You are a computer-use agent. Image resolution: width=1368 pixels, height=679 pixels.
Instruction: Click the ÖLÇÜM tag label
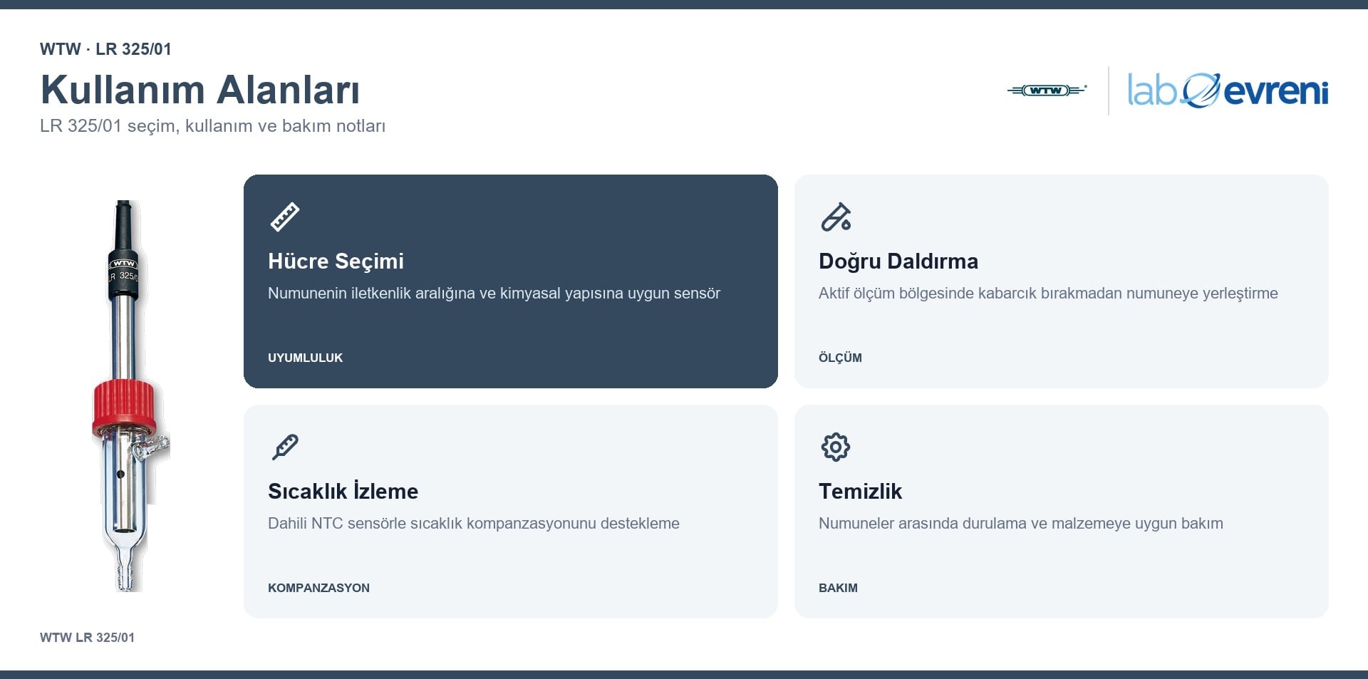click(x=840, y=358)
